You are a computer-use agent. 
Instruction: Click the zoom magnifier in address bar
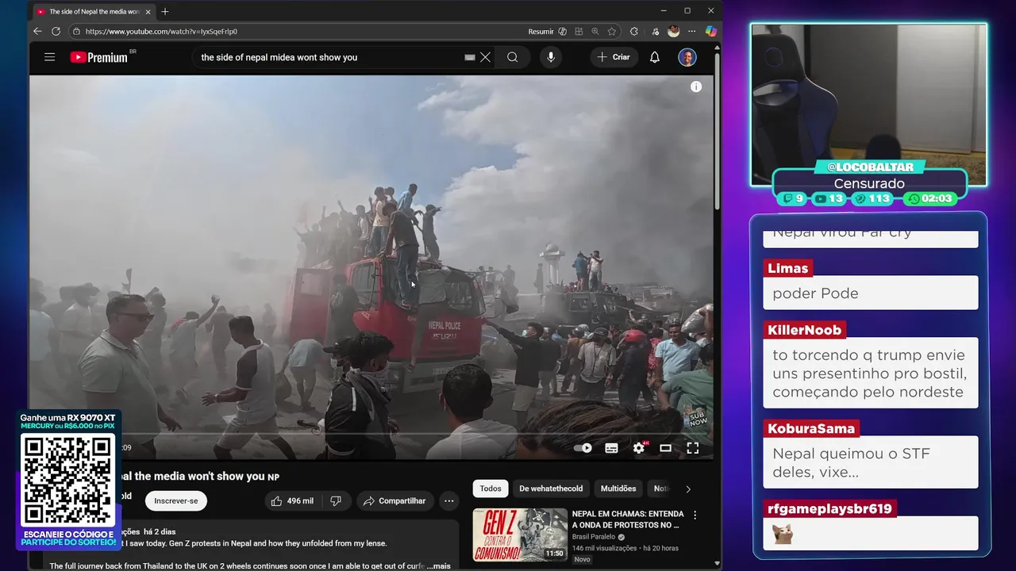click(x=595, y=32)
